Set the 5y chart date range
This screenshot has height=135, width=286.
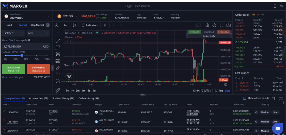click(x=68, y=91)
